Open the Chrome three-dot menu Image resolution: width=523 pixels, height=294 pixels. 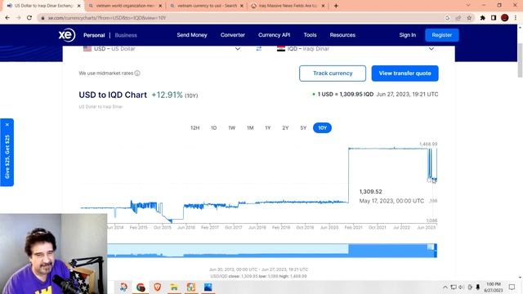coord(516,18)
